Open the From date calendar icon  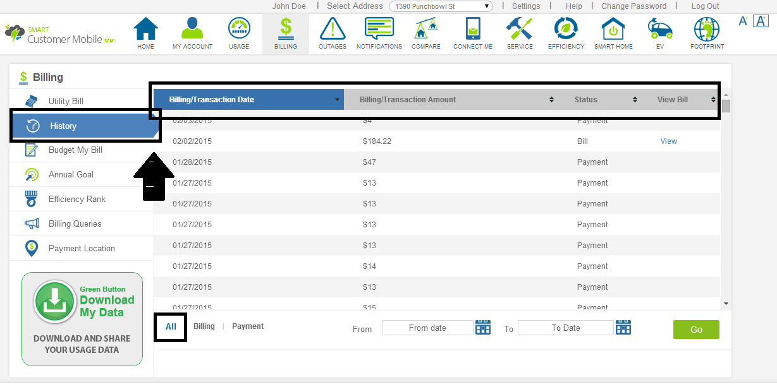(x=483, y=328)
